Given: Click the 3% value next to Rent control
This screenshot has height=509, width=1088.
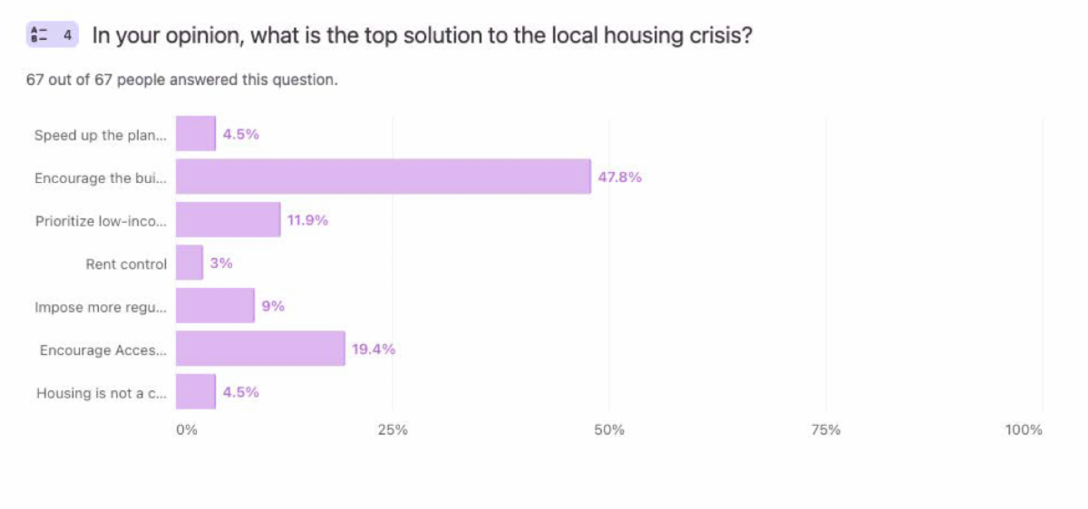Looking at the screenshot, I should coord(221,264).
